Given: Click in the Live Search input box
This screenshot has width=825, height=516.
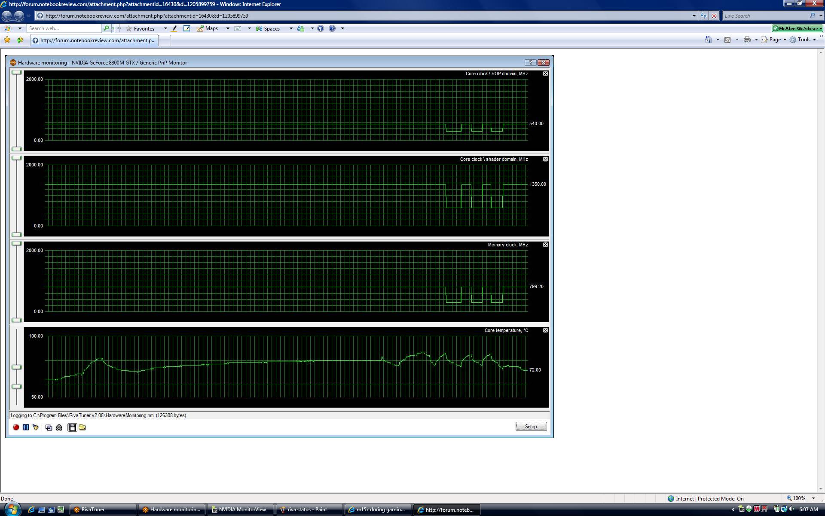Looking at the screenshot, I should tap(765, 16).
